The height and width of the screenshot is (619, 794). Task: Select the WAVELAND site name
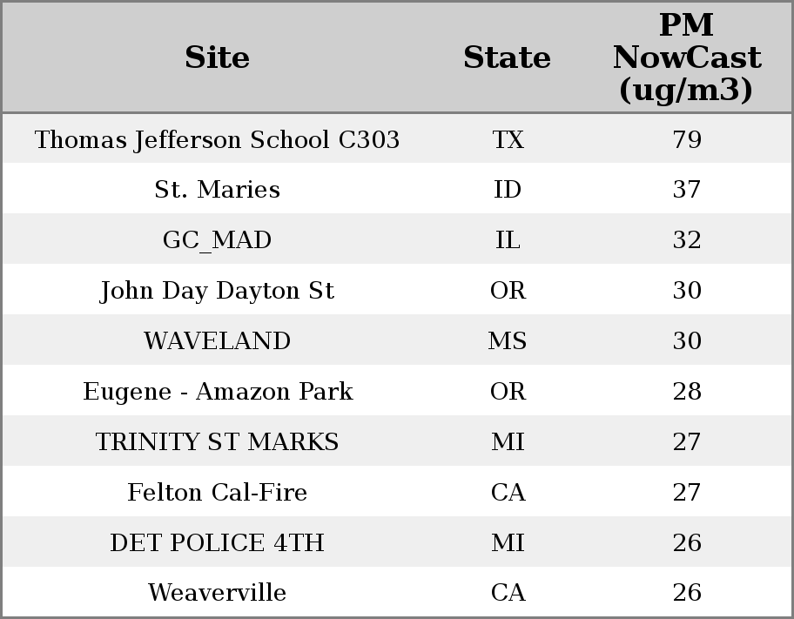[217, 341]
